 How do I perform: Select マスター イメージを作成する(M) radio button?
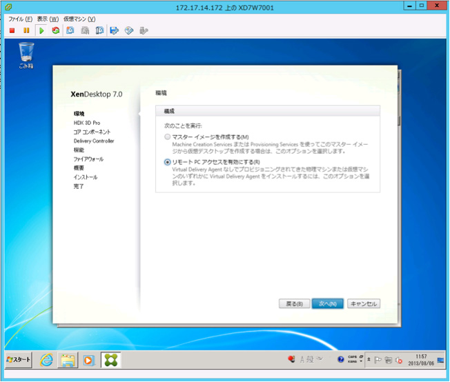[167, 137]
